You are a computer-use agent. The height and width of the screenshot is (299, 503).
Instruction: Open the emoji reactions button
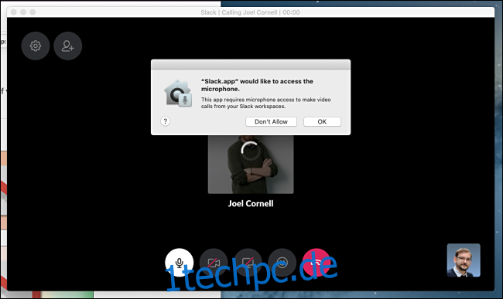tap(282, 263)
